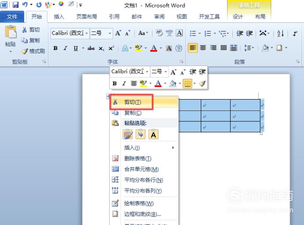This screenshot has width=304, height=225.
Task: Select Delete Table (删除表格) menu item
Action: [x=144, y=159]
